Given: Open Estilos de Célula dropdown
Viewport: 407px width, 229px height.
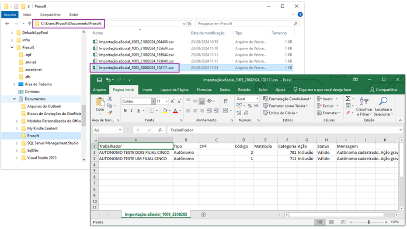Looking at the screenshot, I should click(281, 113).
